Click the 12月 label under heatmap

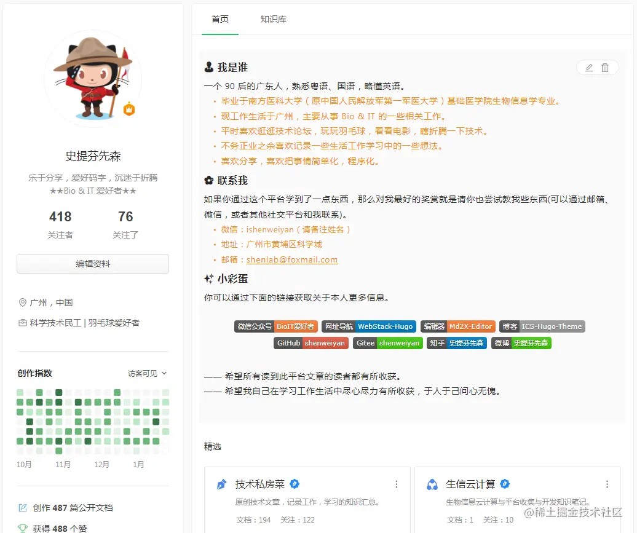pyautogui.click(x=101, y=464)
